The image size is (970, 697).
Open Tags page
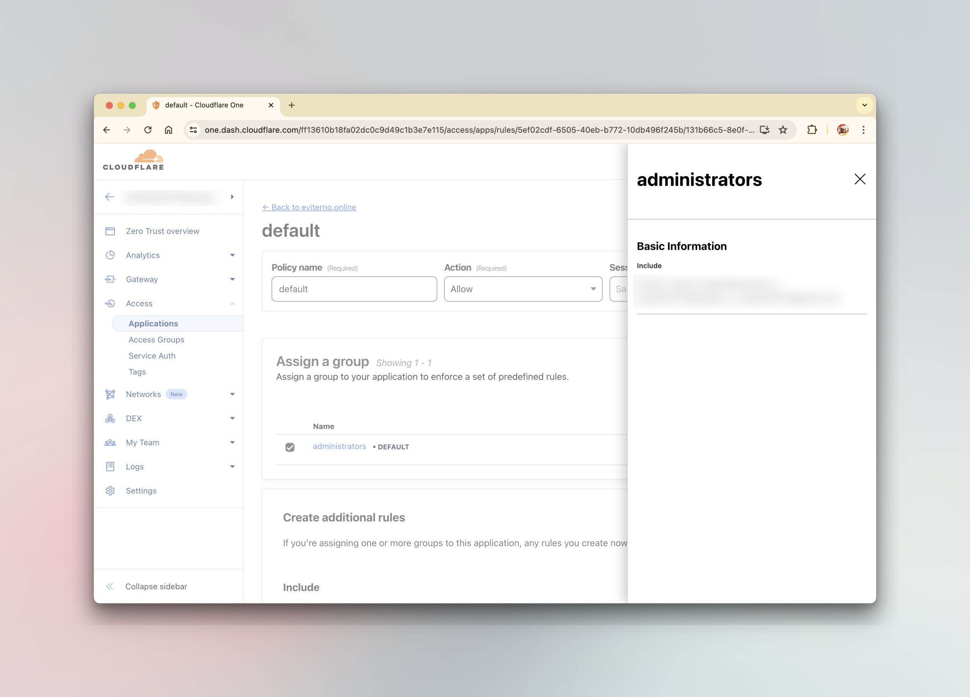137,372
